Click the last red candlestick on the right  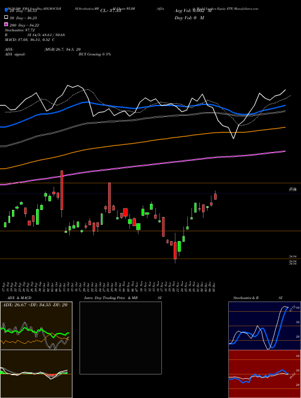pyautogui.click(x=216, y=197)
